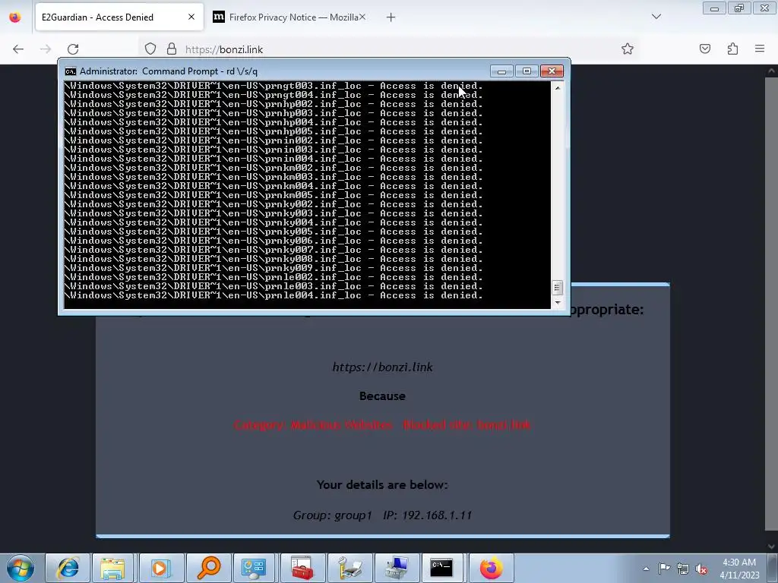This screenshot has width=778, height=583.
Task: Open Action Center flag icon
Action: pos(664,568)
